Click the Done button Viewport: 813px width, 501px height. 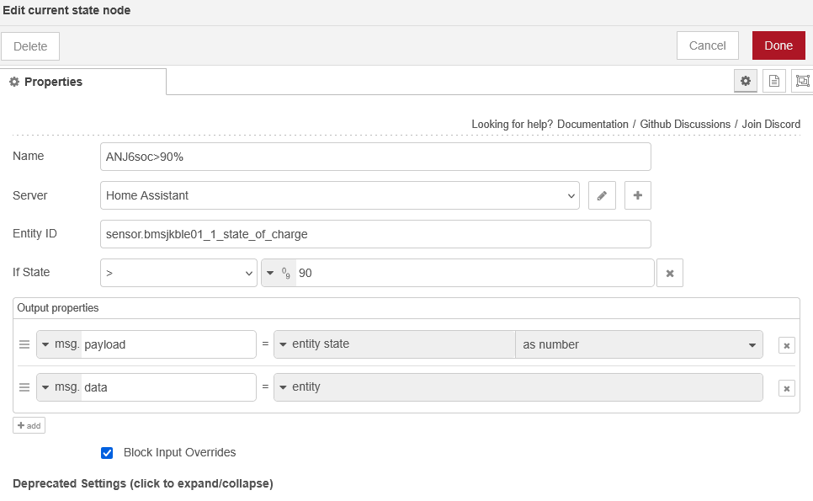tap(778, 45)
